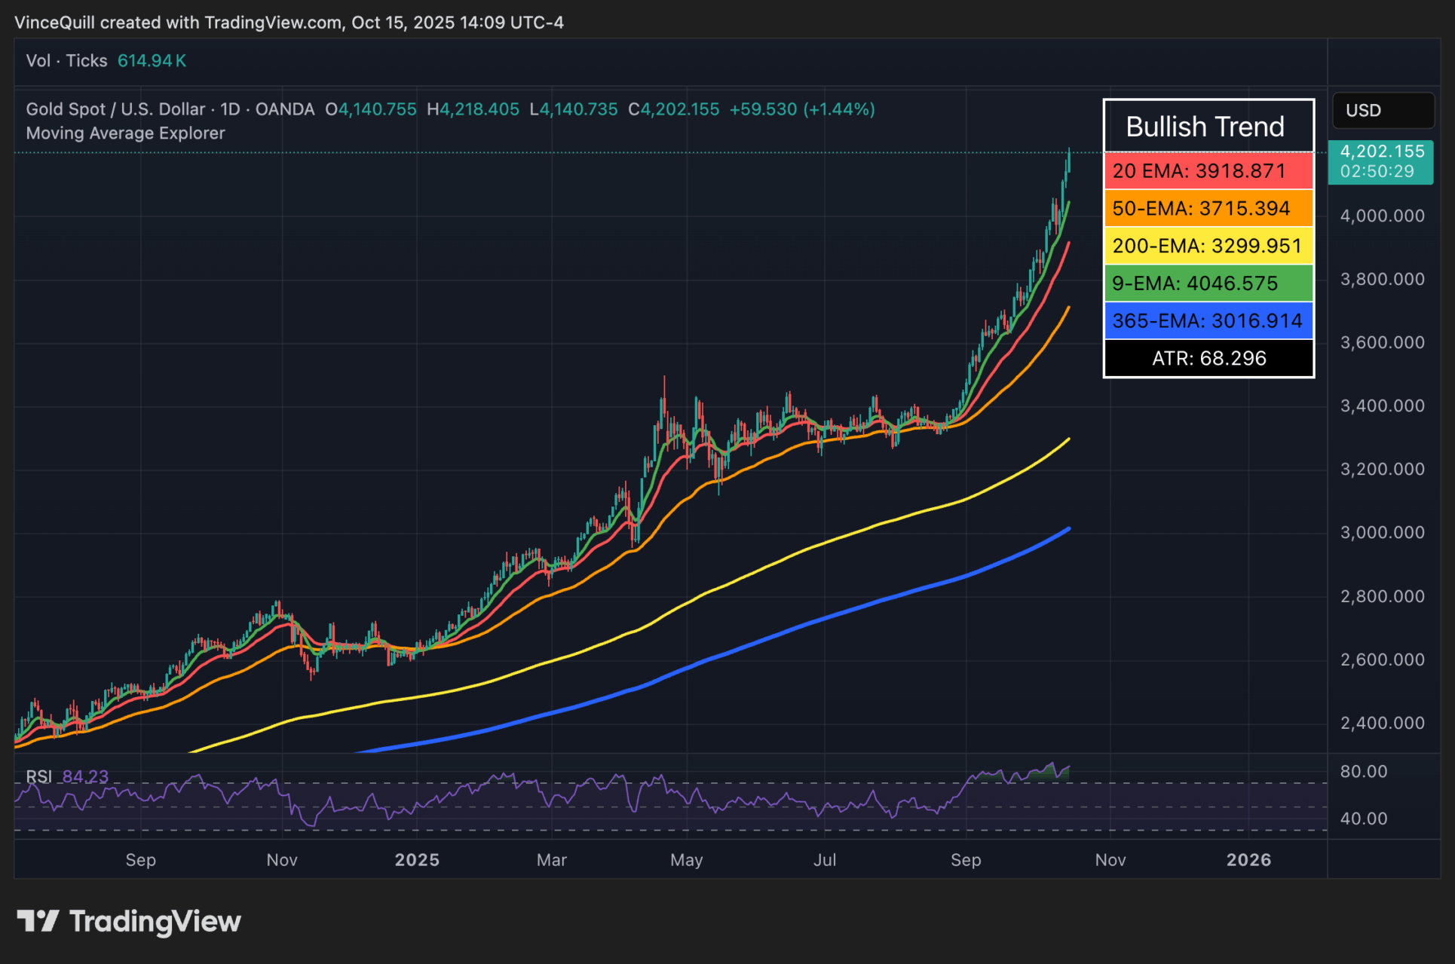Click the Vol · Ticks indicator label

pos(66,61)
